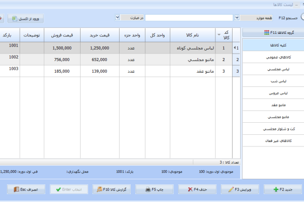
Task: Click the توضیحات column header
Action: coord(32,35)
